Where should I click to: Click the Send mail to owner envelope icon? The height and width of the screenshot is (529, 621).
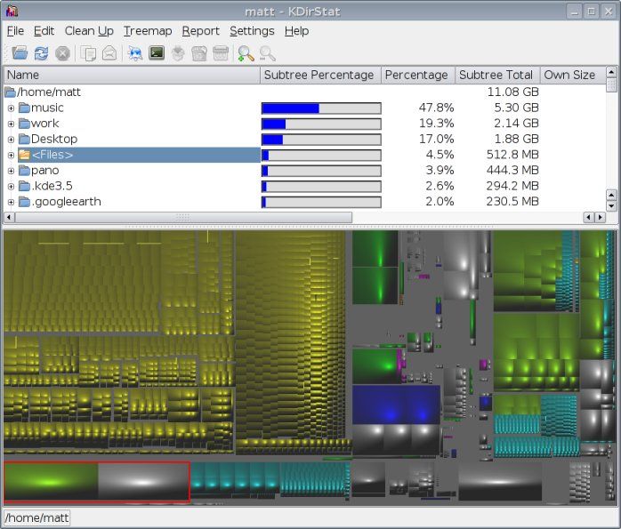(x=109, y=53)
